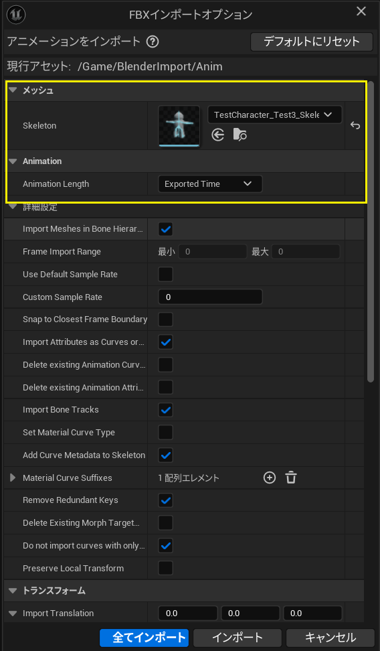Add element to Material Curve Suffixes
Image resolution: width=380 pixels, height=651 pixels.
pyautogui.click(x=270, y=478)
